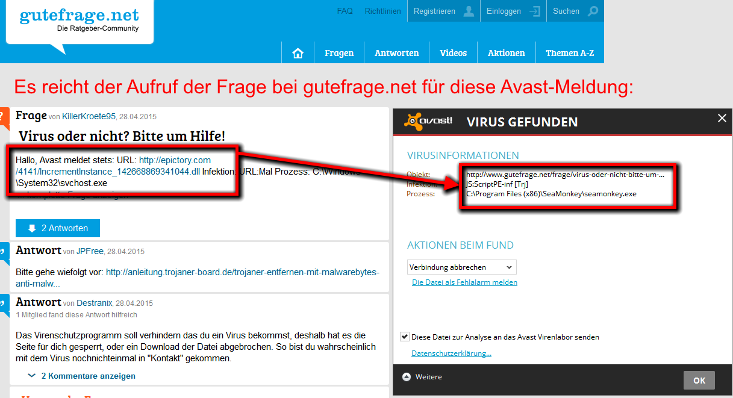Click Registrieren in the header
This screenshot has width=733, height=398.
click(434, 11)
